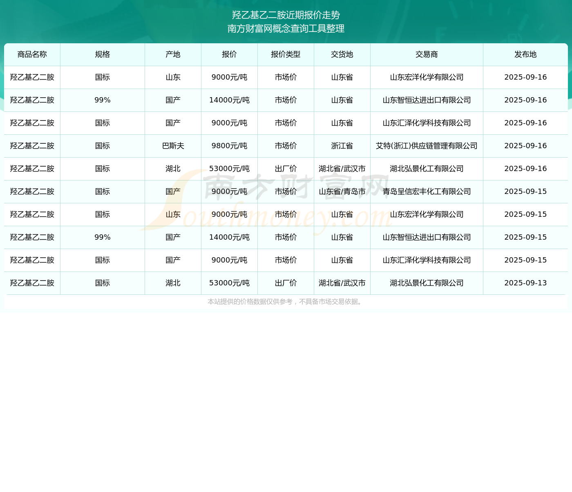Click the date in the 青岛呈信宏丰 row
The width and height of the screenshot is (572, 492).
click(526, 191)
